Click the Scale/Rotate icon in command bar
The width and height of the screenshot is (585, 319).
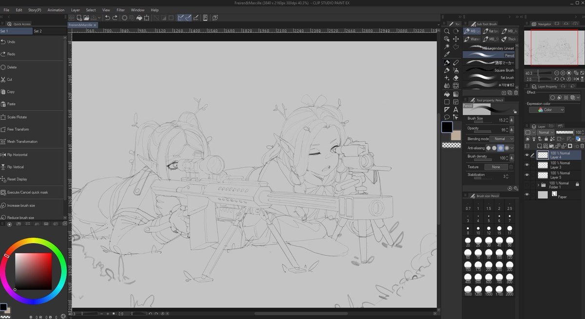coord(147,18)
